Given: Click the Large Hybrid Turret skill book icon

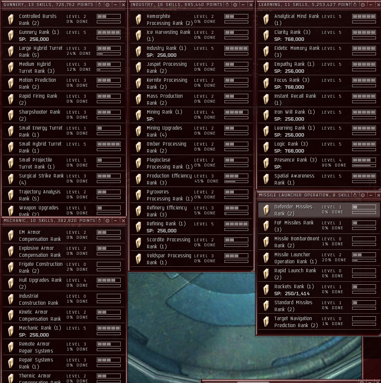Looking at the screenshot, I should tap(11, 51).
